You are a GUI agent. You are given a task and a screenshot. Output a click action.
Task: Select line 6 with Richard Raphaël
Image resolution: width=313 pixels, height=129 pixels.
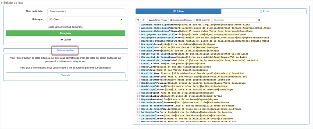click(205, 41)
